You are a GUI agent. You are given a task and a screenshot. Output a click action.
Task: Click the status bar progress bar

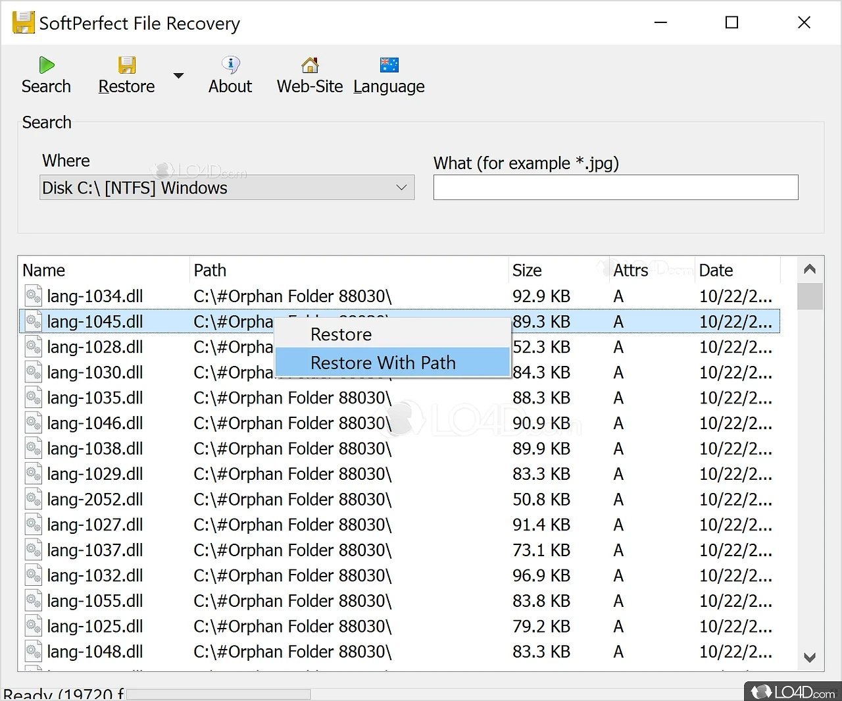coord(218,694)
